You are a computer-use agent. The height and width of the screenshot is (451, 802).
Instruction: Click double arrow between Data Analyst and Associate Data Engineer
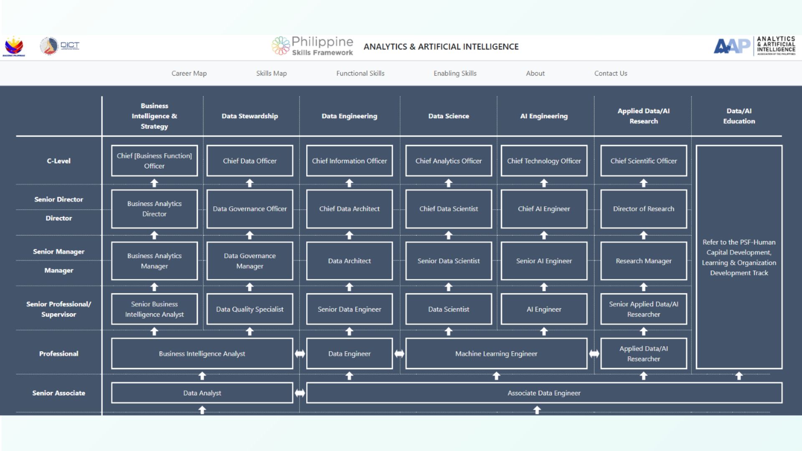click(300, 393)
